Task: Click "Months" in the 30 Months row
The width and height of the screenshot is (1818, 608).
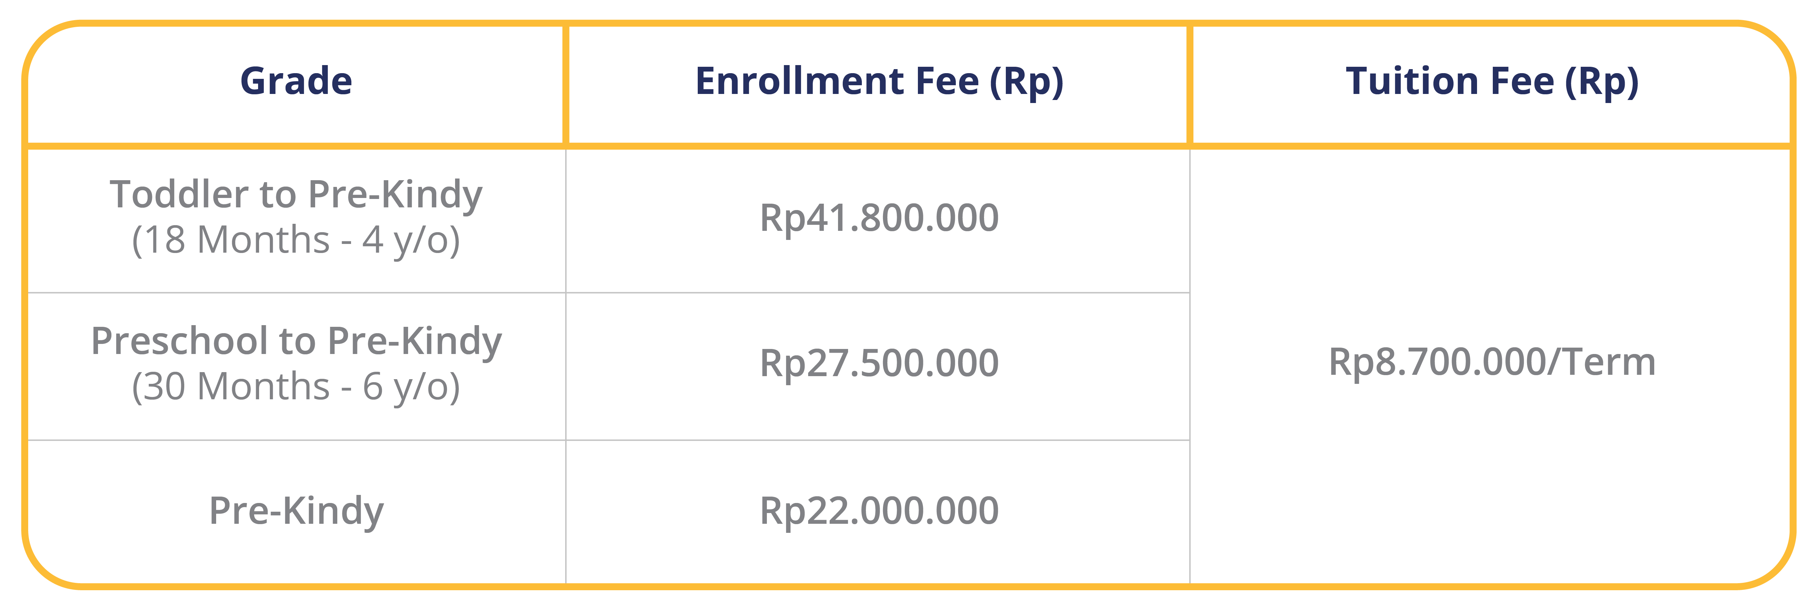Action: (x=263, y=387)
